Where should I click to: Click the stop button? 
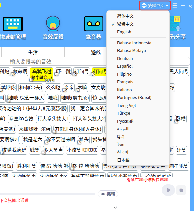click(x=181, y=190)
